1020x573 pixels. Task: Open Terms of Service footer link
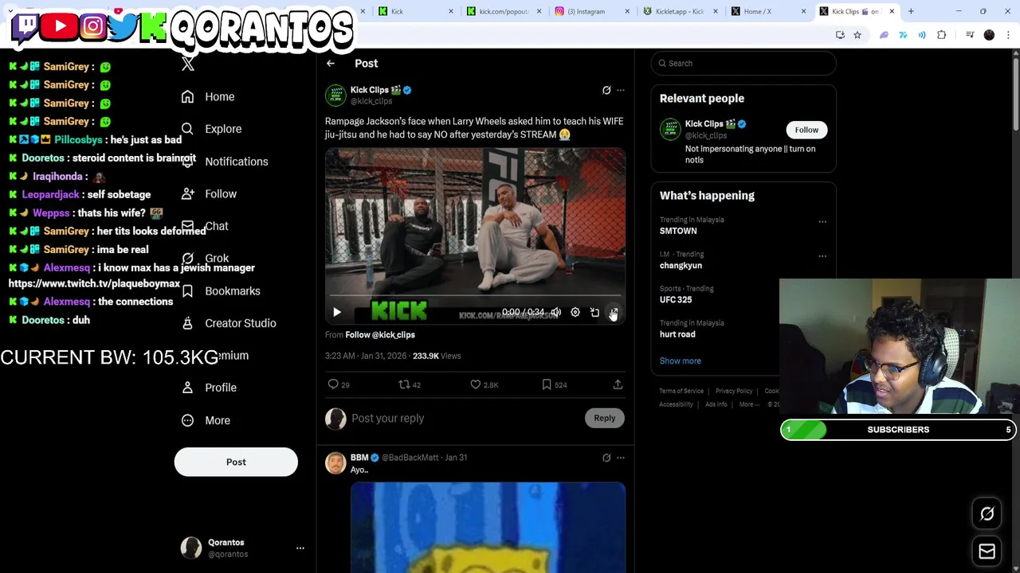681,392
